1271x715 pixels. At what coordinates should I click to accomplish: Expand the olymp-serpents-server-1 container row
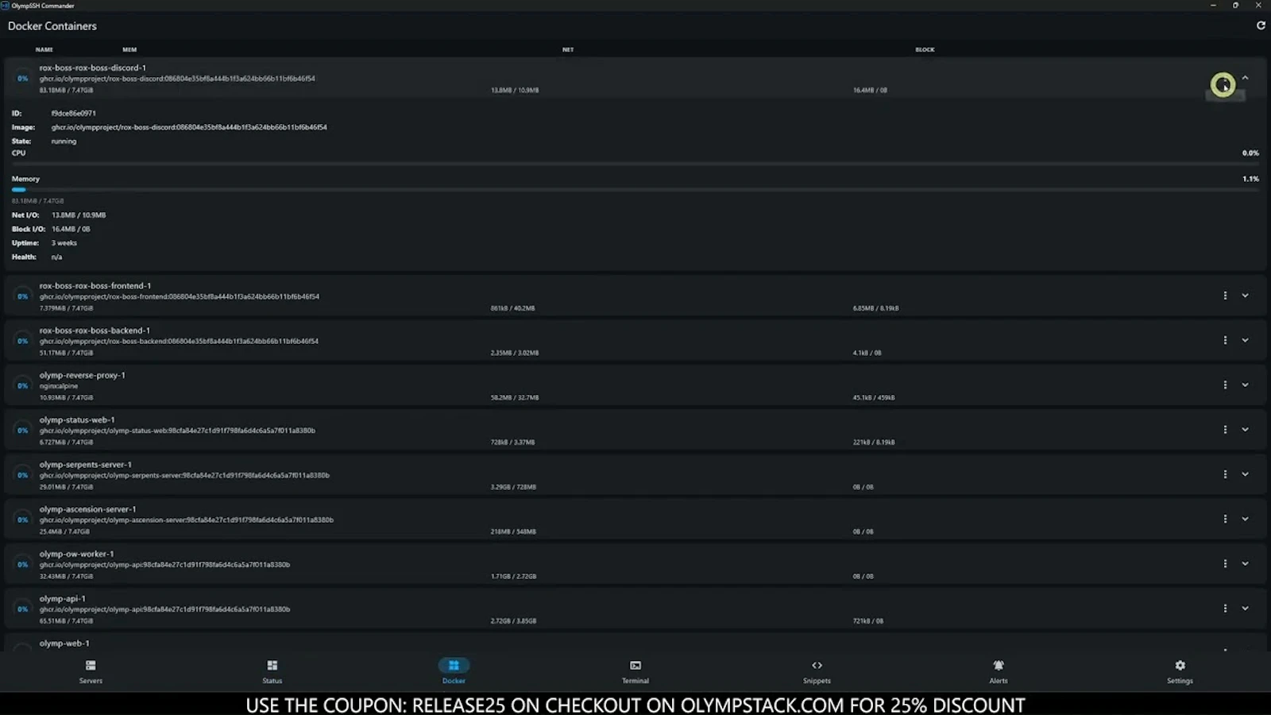point(1245,474)
